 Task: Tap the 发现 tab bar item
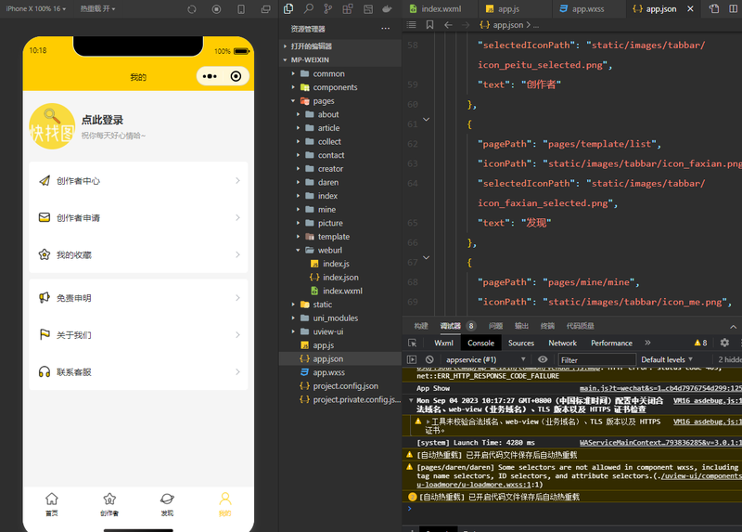point(167,504)
